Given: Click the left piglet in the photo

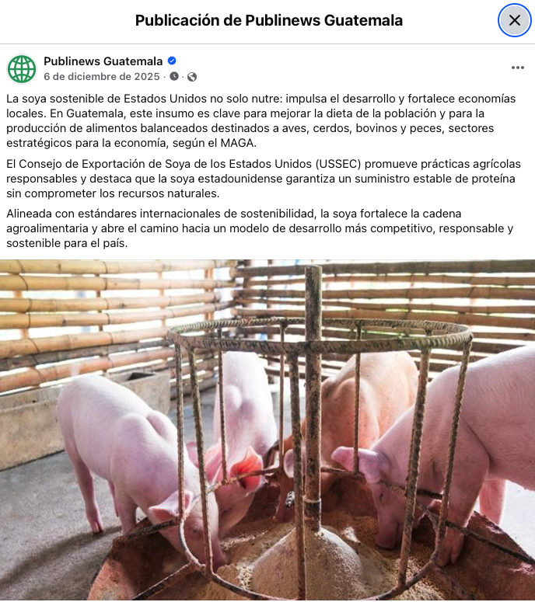Looking at the screenshot, I should pyautogui.click(x=127, y=453).
